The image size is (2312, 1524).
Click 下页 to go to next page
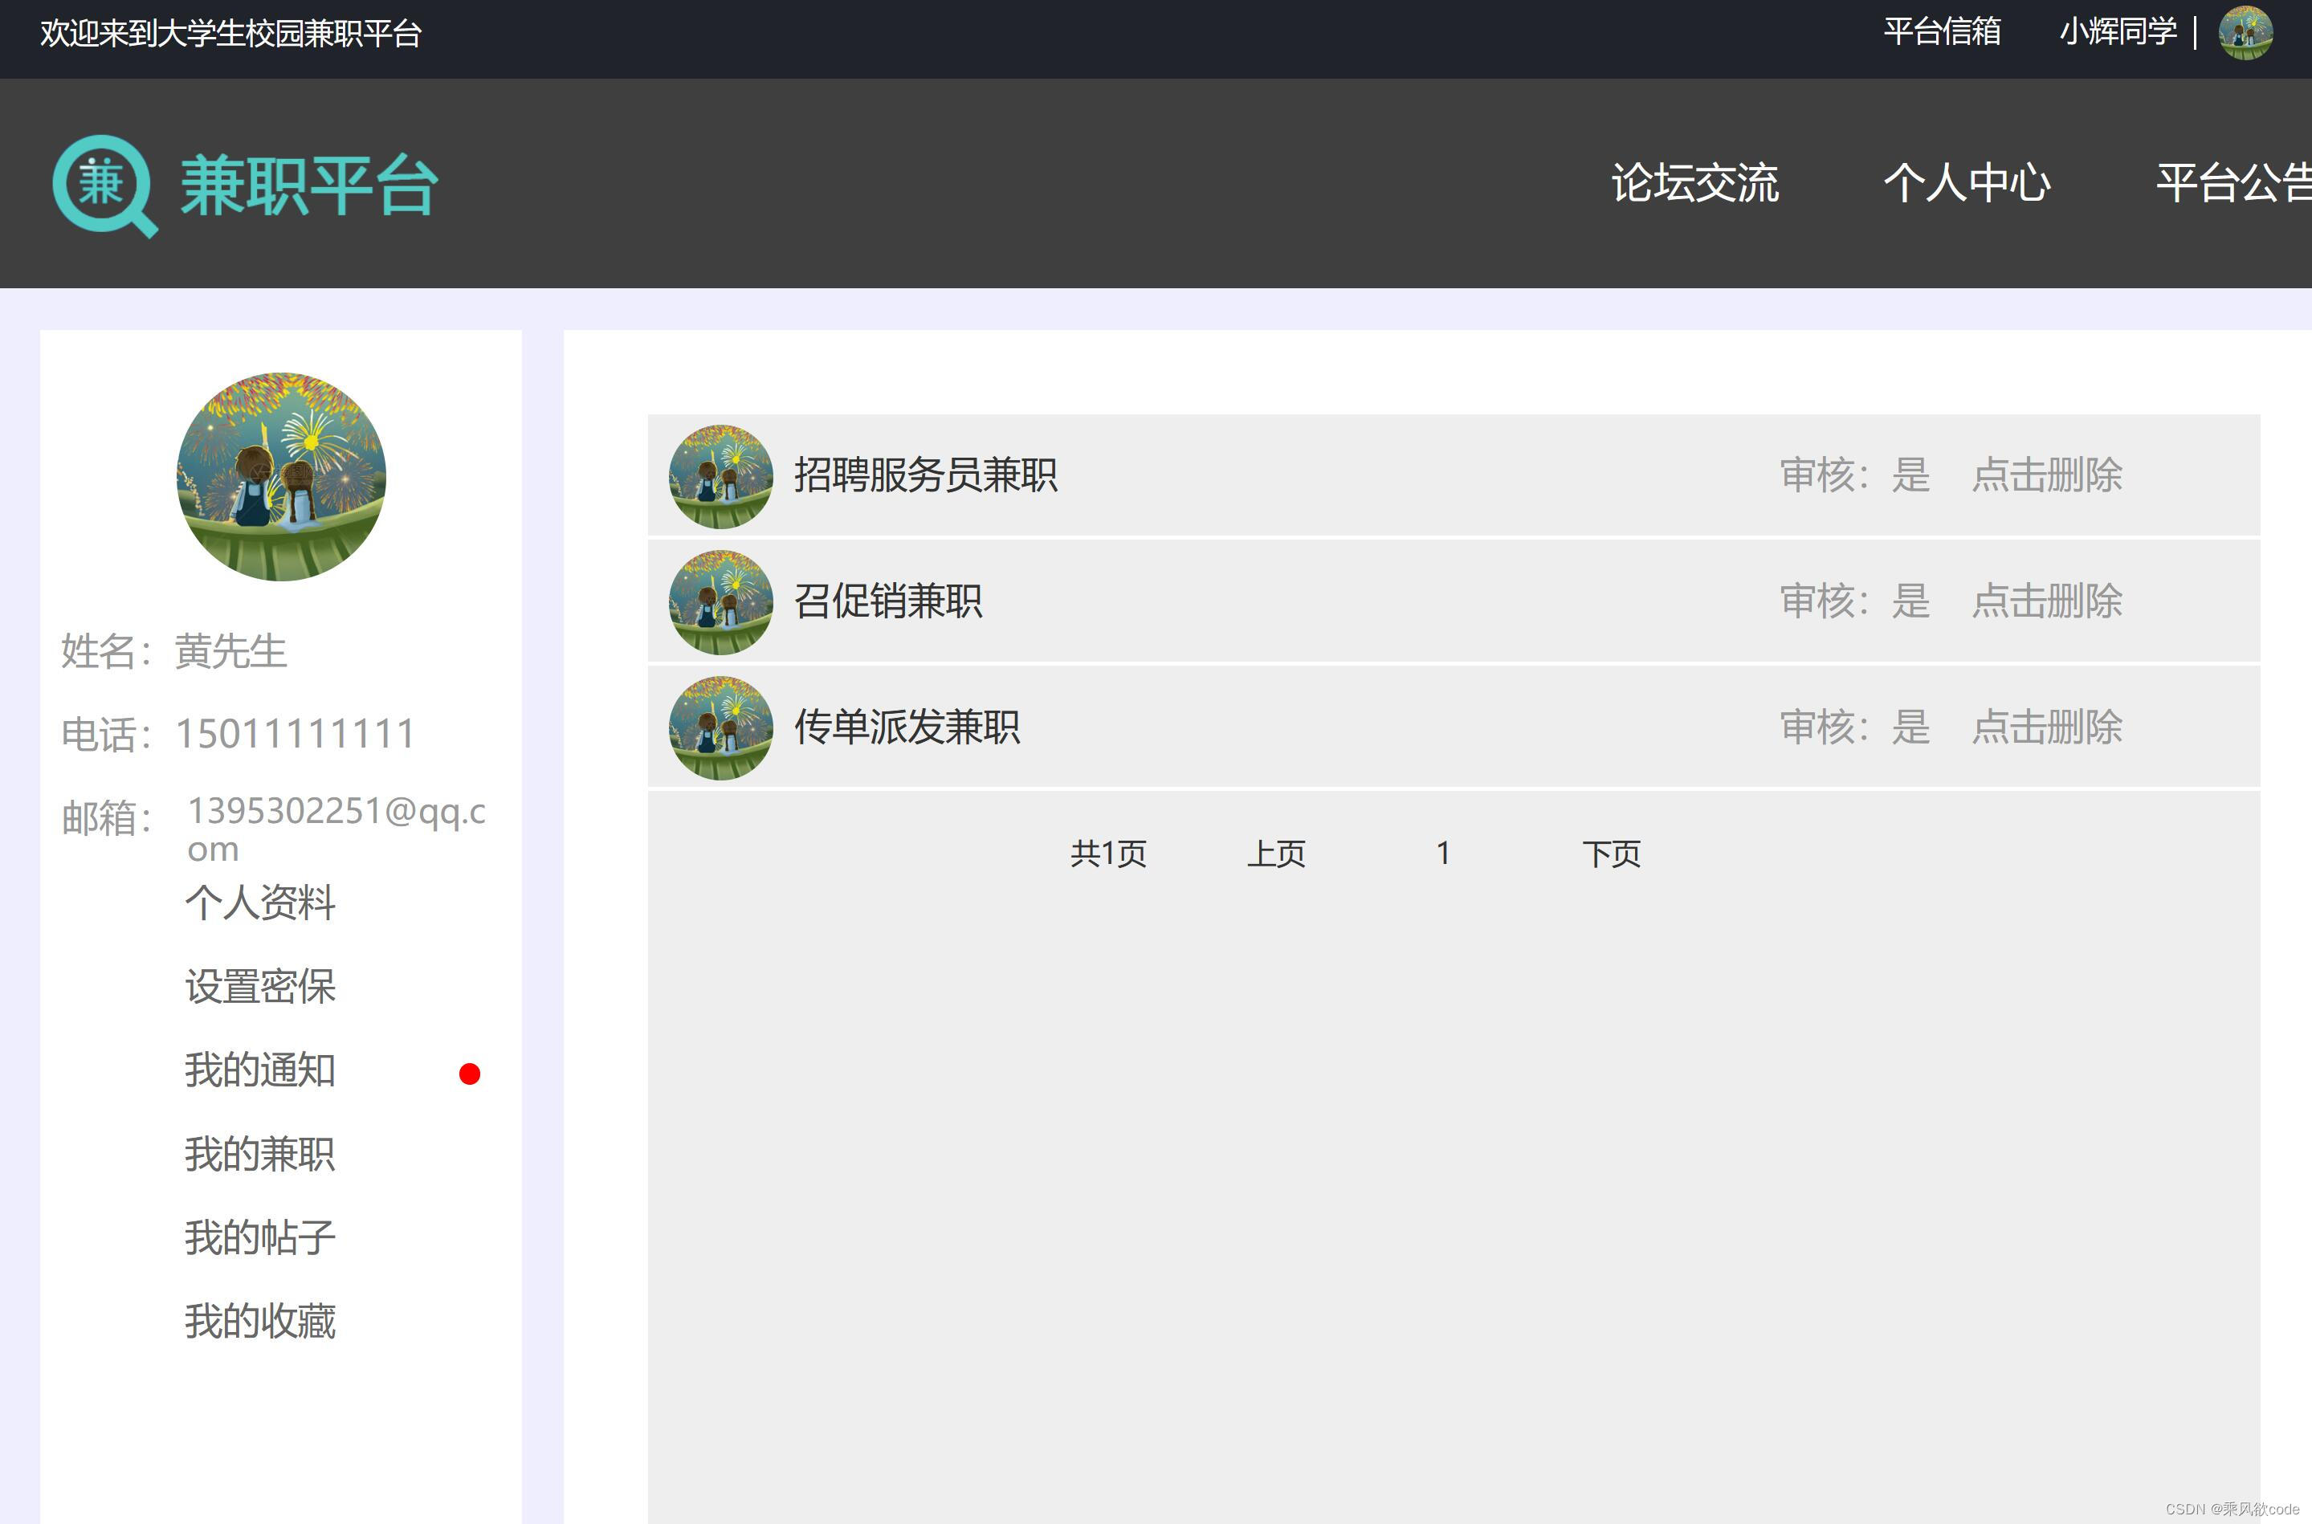click(x=1613, y=854)
